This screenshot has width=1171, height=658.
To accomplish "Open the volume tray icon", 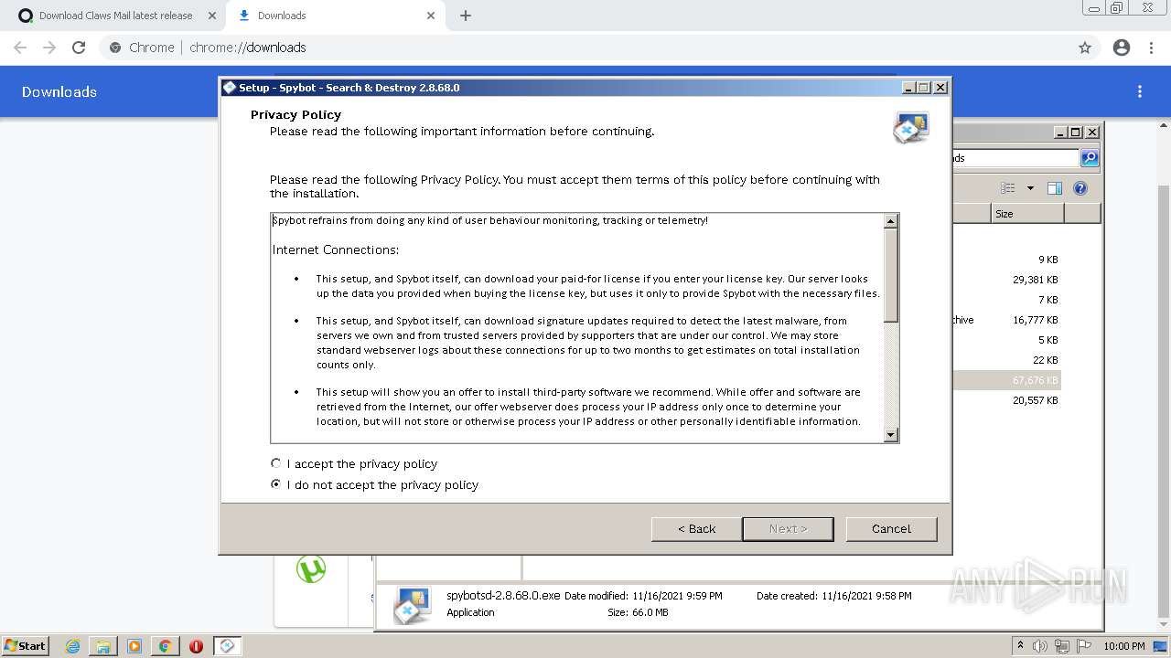I will click(x=1040, y=646).
